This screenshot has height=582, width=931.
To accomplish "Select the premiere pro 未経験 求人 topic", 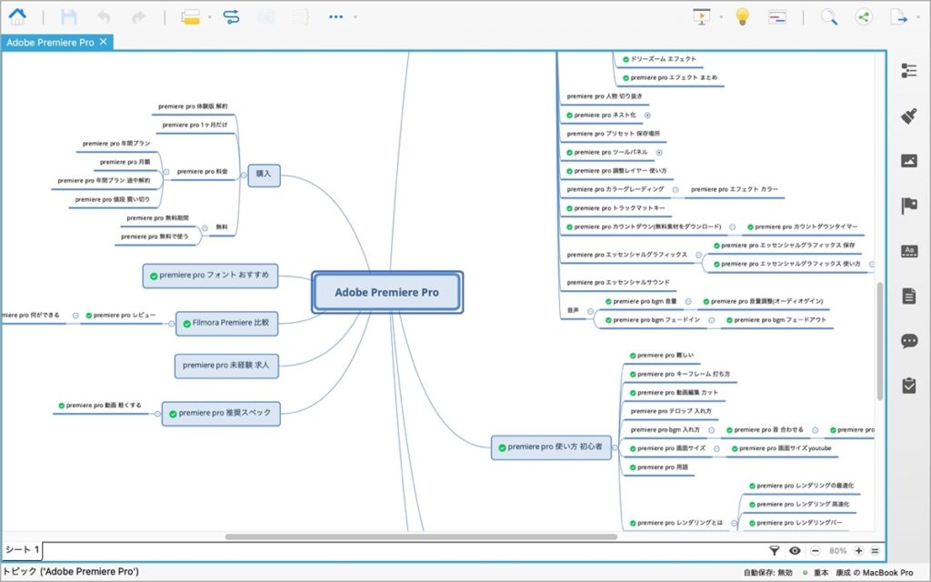I will click(226, 366).
